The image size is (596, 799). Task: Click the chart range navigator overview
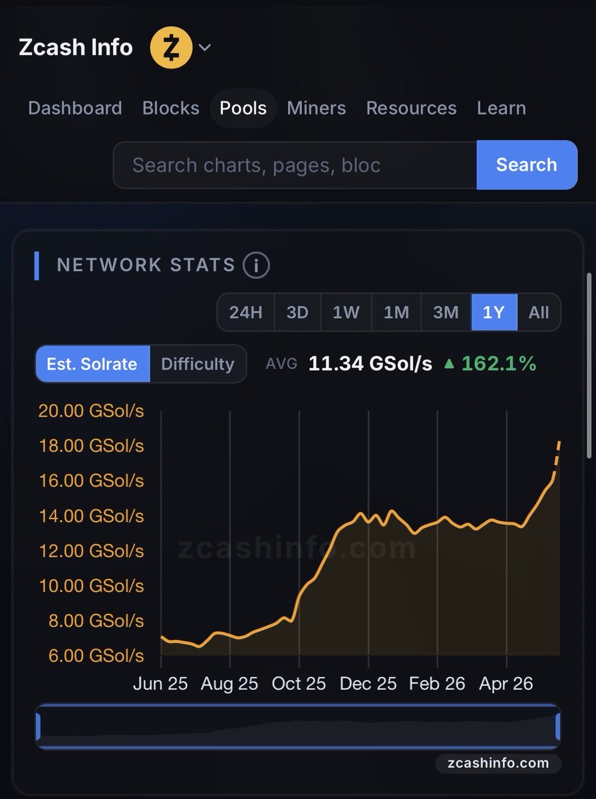click(298, 726)
